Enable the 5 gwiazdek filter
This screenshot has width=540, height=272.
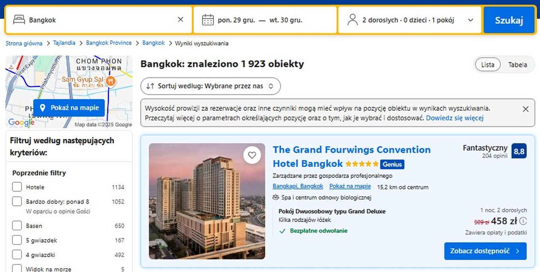17,240
